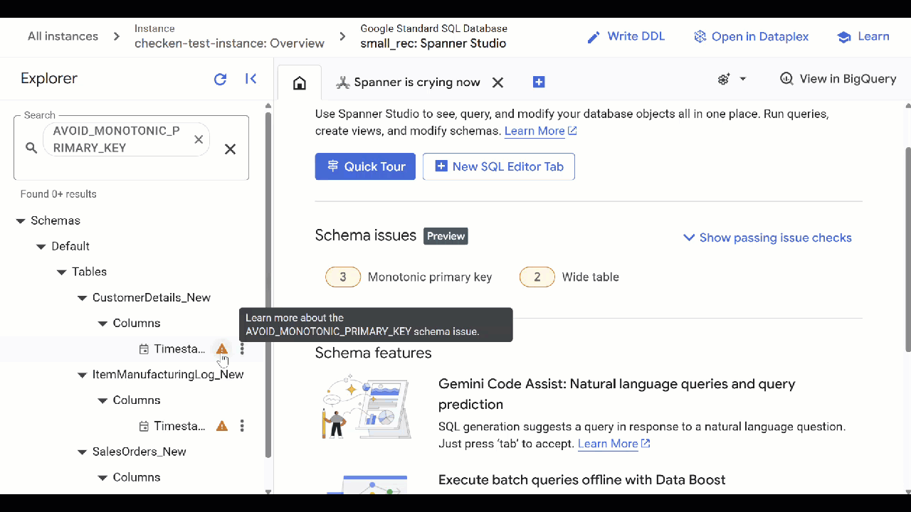Refresh the Explorer panel
The height and width of the screenshot is (512, 911).
coord(220,79)
